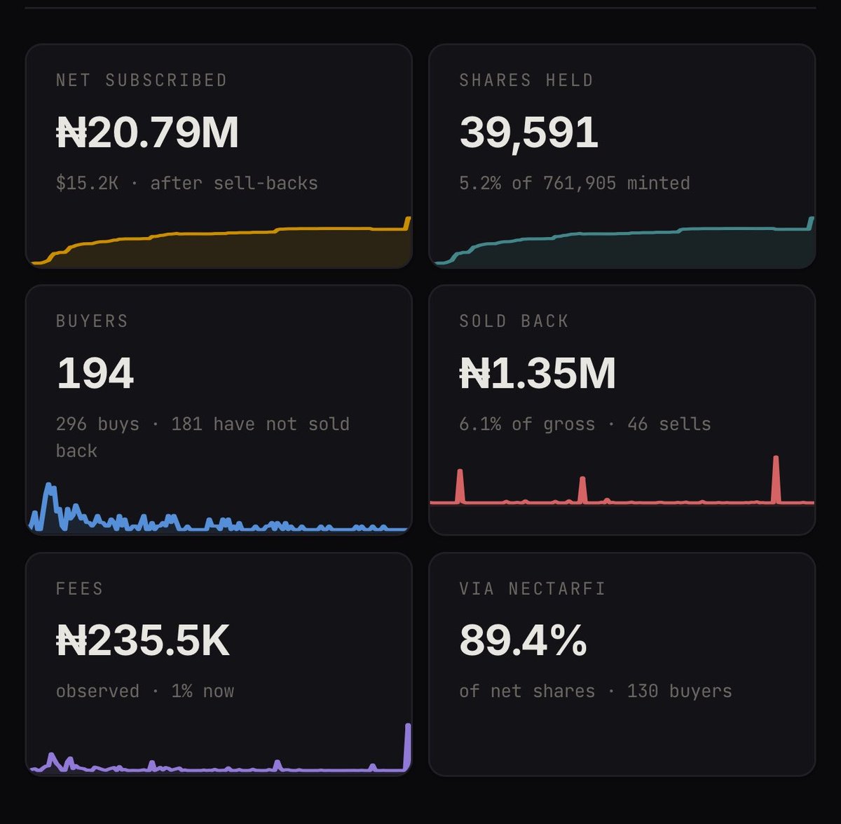Select the ₦20.79M net subscribed value
This screenshot has height=824, width=841.
point(148,133)
